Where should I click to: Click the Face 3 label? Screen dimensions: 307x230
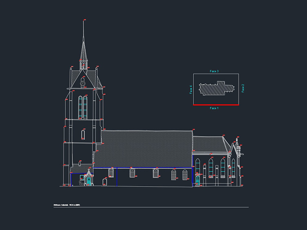214,71
